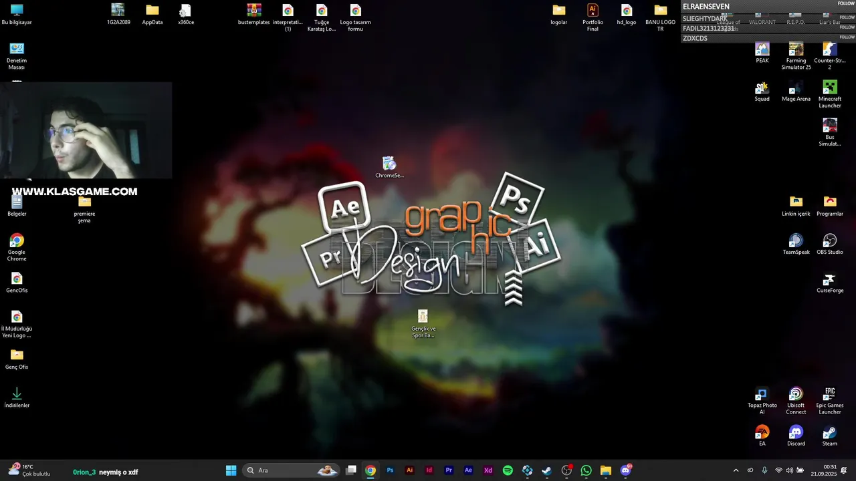Open the logolar folder on desktop

pos(559,14)
